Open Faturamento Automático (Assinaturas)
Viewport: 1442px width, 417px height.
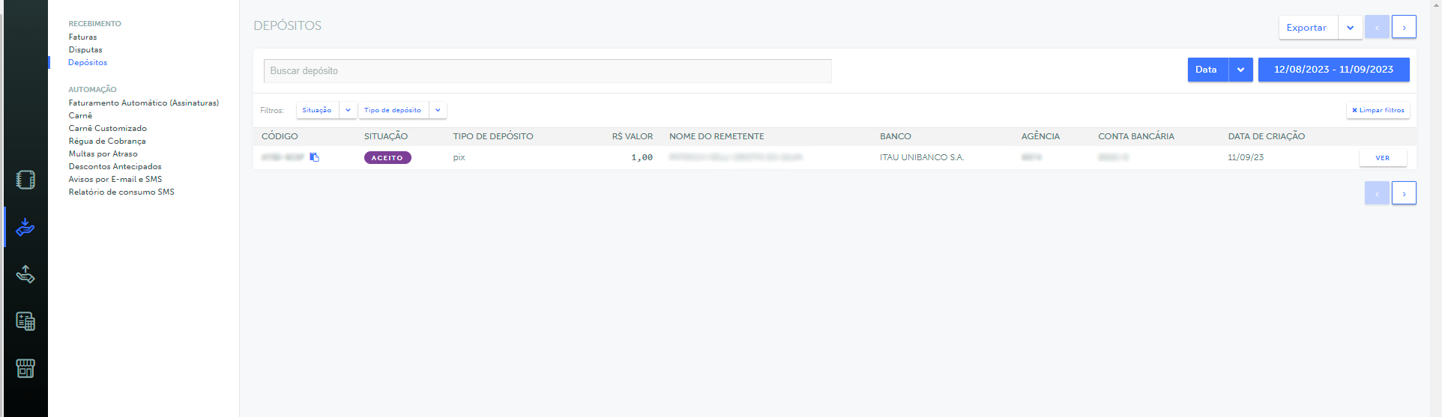pyautogui.click(x=144, y=103)
